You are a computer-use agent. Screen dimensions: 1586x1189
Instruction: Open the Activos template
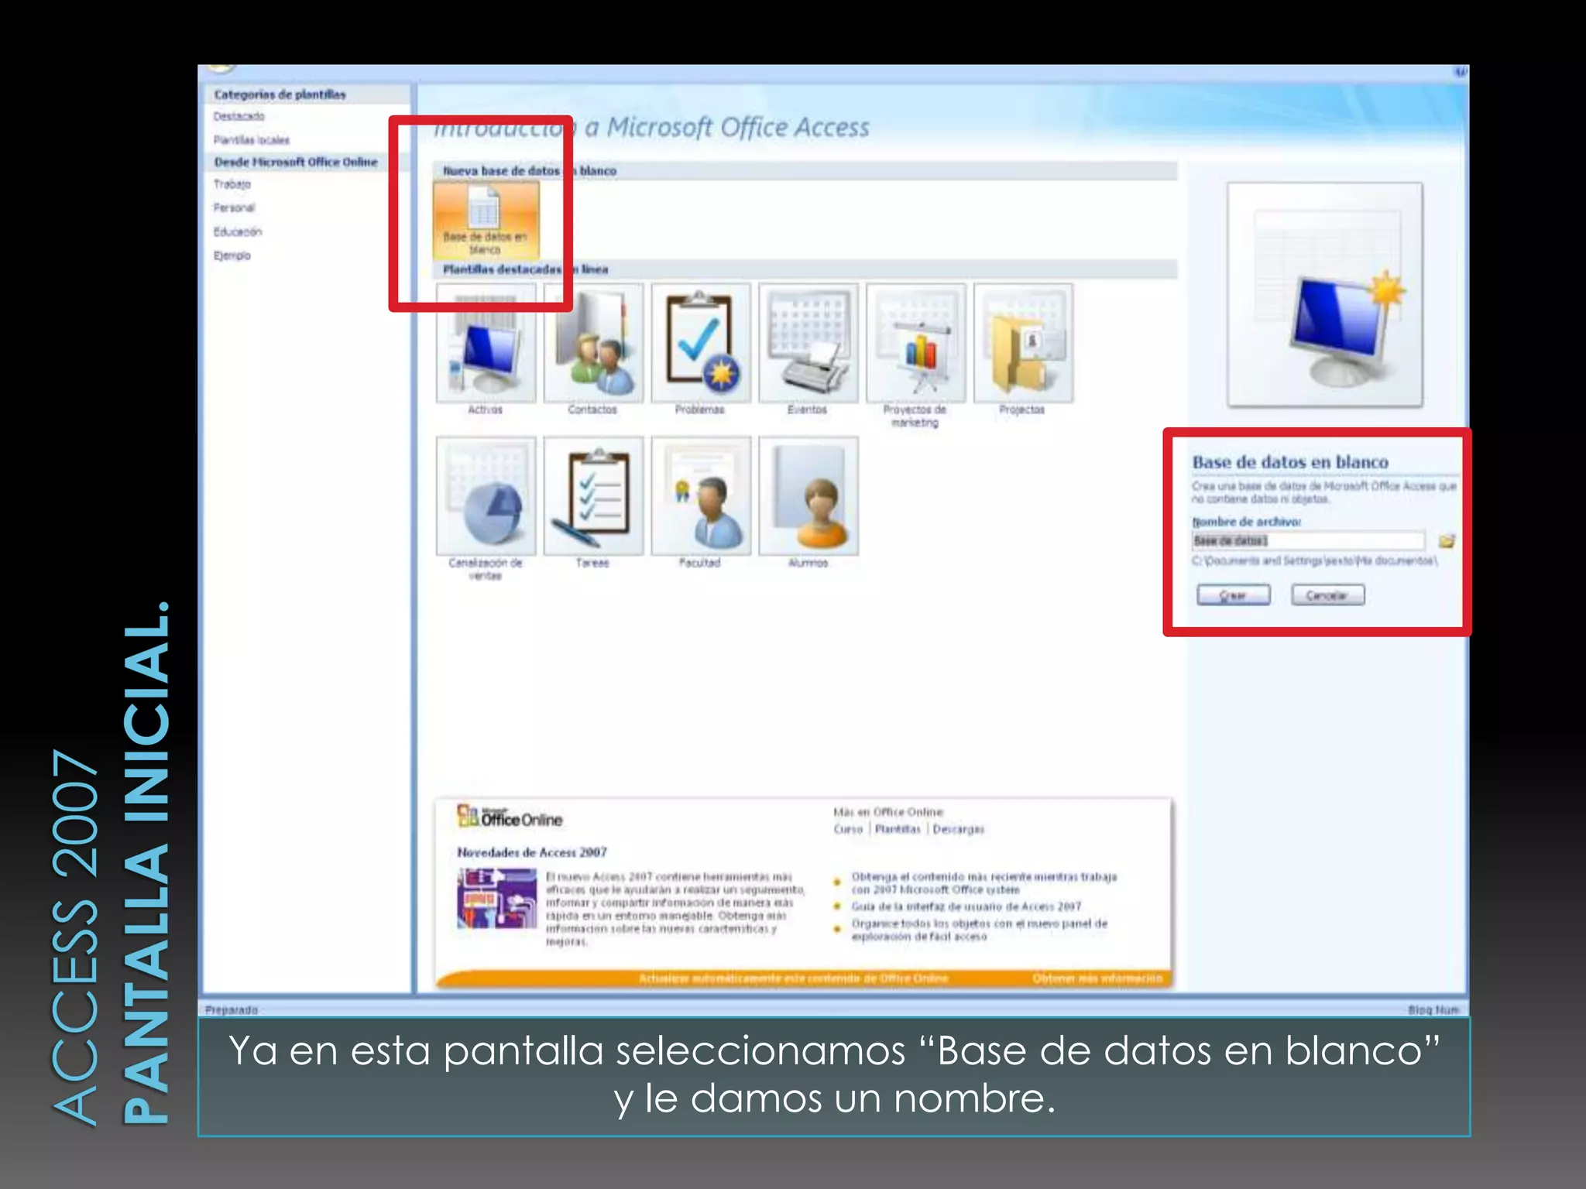pos(486,343)
